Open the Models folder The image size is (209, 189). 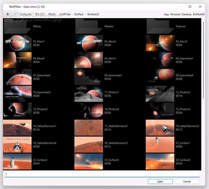pos(88,27)
